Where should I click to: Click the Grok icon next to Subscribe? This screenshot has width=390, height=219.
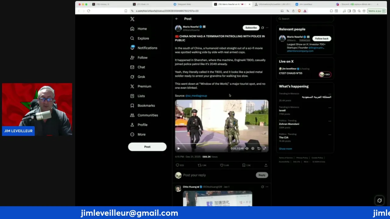[x=262, y=28]
